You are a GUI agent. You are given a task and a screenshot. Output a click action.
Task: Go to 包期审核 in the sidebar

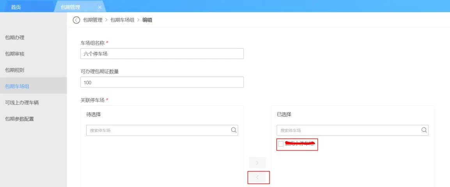[x=15, y=54]
